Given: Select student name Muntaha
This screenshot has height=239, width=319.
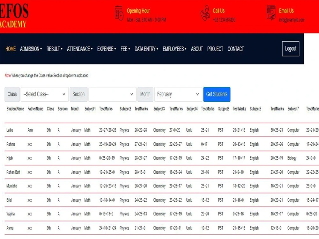Looking at the screenshot, I should click(x=12, y=186).
